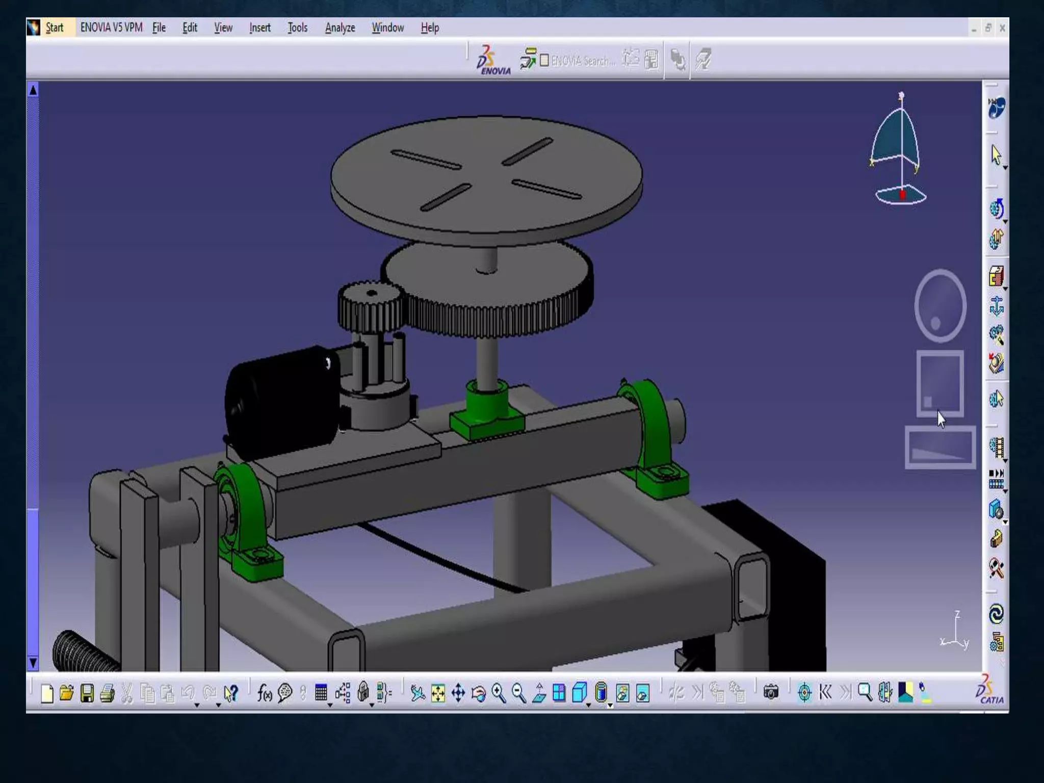
Task: Toggle the ENOVIA Search checkbox
Action: (544, 61)
